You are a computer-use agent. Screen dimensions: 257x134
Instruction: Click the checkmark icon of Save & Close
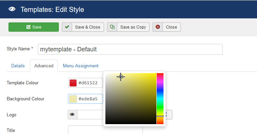(x=67, y=27)
